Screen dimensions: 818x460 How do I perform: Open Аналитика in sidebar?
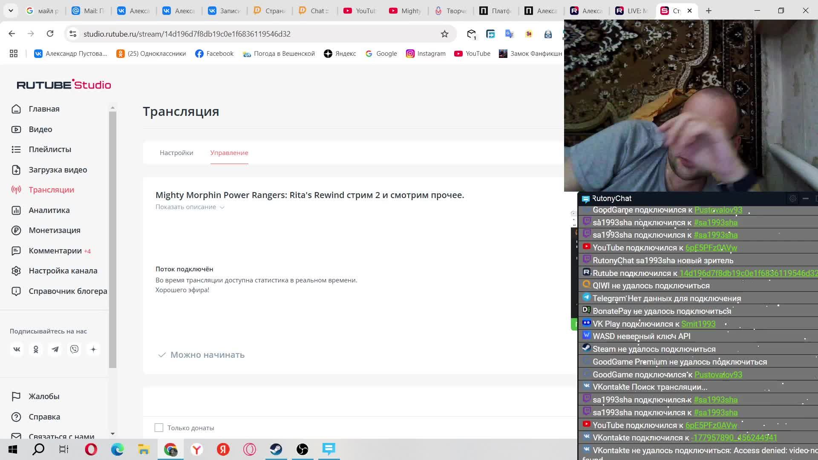(49, 210)
